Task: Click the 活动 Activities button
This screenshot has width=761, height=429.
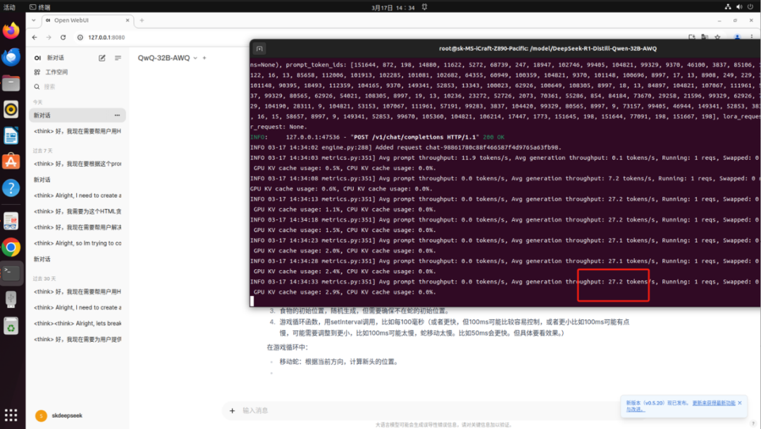Action: (x=8, y=6)
